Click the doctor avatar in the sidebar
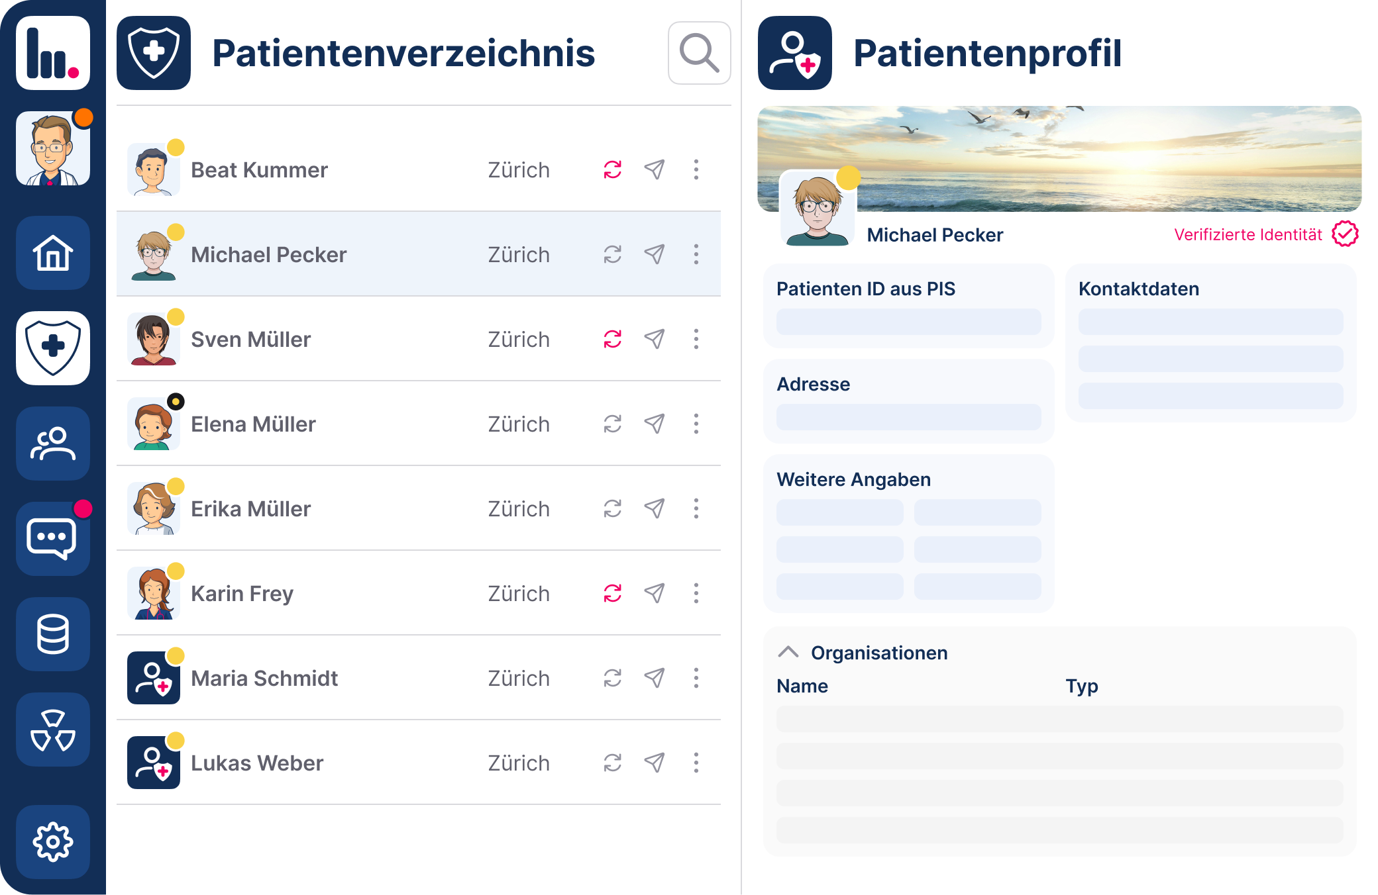 tap(53, 148)
